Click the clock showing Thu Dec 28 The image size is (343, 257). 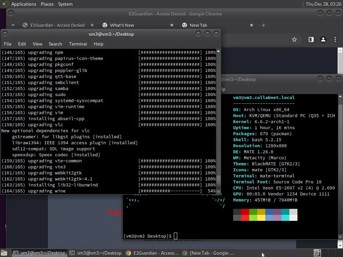pyautogui.click(x=323, y=4)
